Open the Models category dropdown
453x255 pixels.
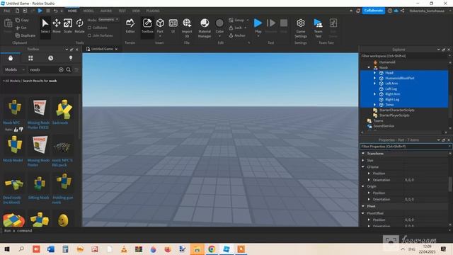(14, 69)
